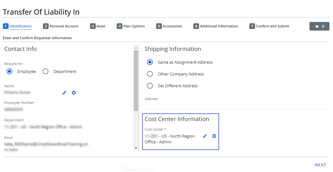This screenshot has width=333, height=172.
Task: Open step 6 Additional Information
Action: point(216,26)
